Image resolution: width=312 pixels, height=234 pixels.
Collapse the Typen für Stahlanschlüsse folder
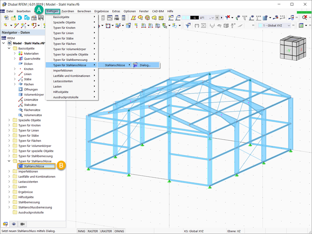tap(9, 161)
